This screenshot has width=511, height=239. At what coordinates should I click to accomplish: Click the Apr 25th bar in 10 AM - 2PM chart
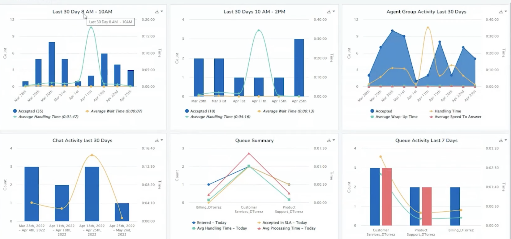299,68
